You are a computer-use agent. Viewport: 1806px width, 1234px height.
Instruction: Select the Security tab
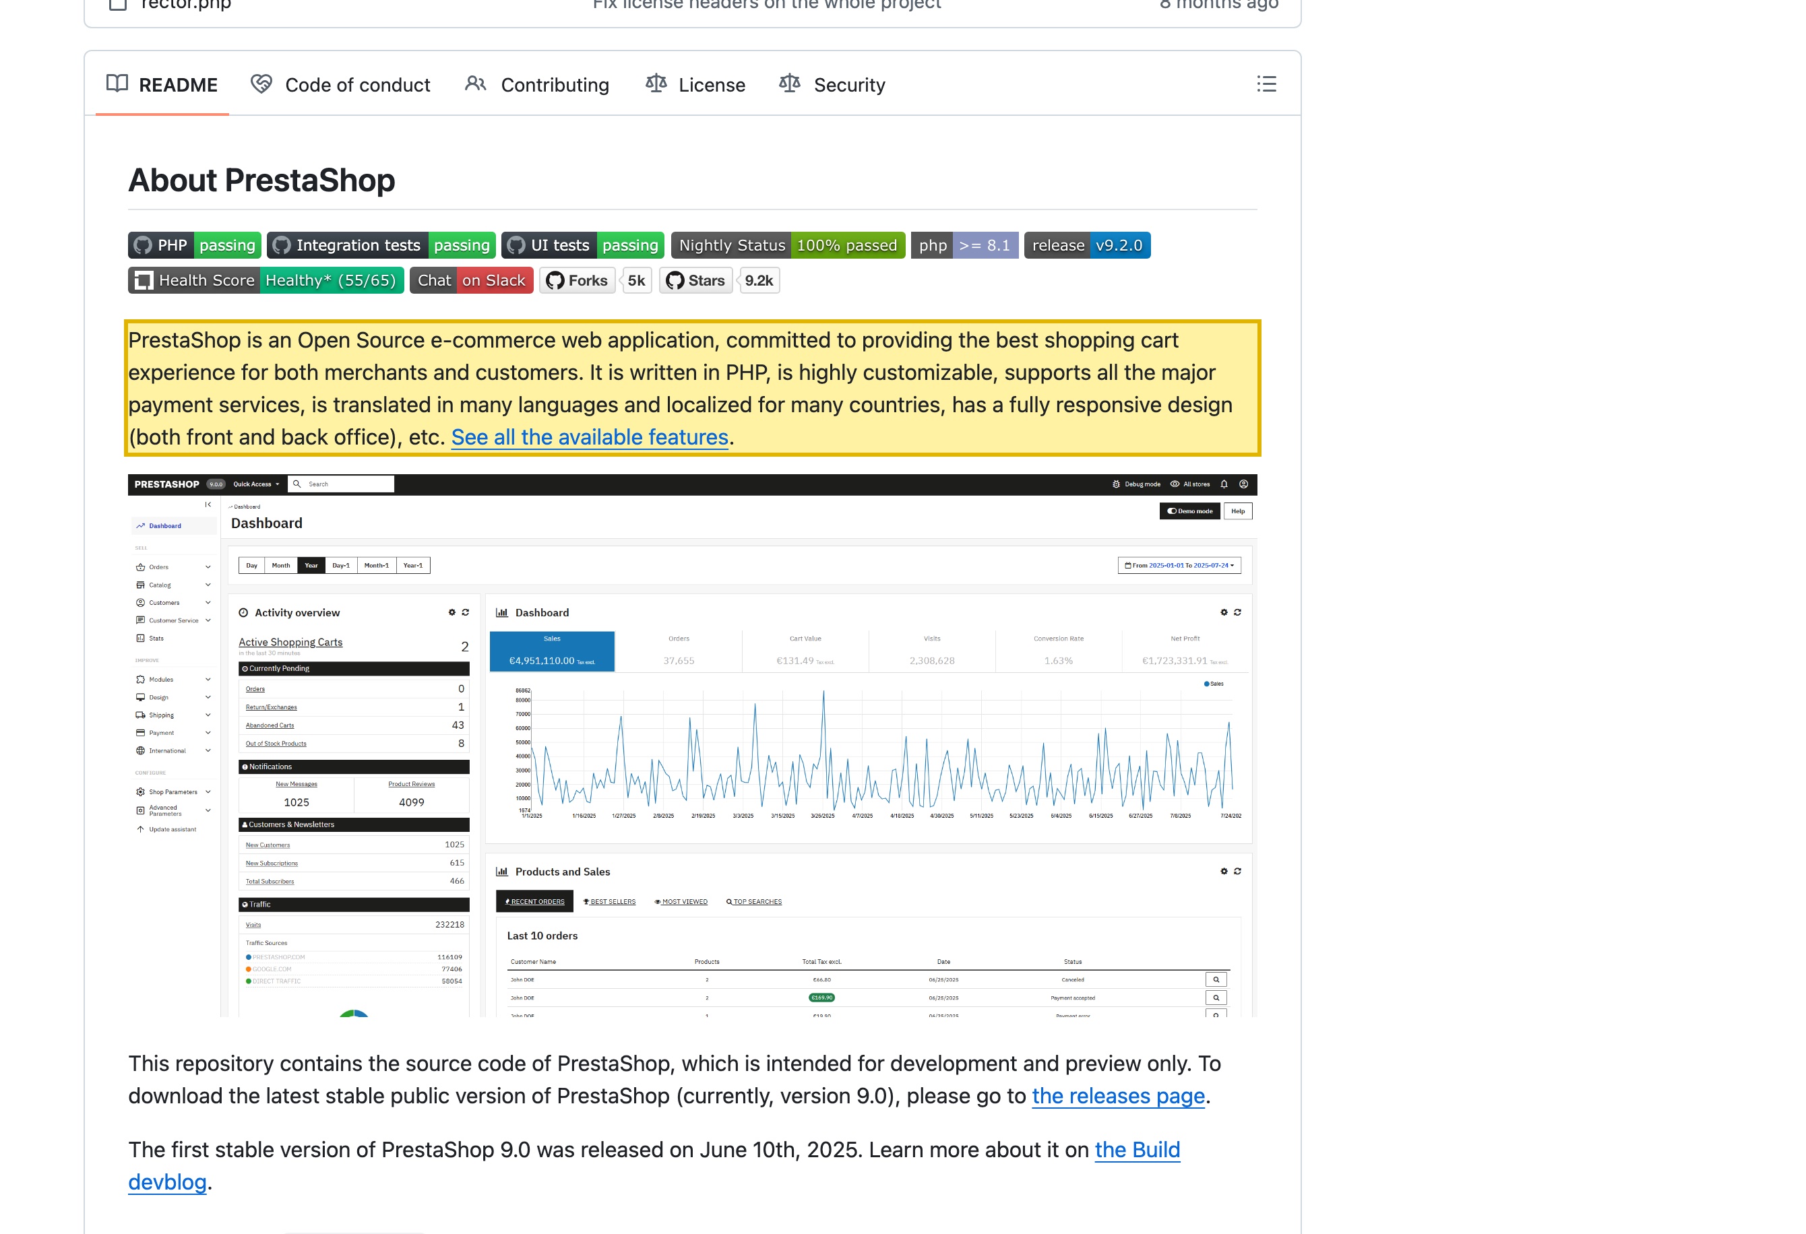pos(832,85)
